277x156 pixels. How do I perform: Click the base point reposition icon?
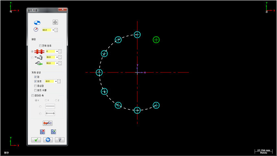(x=55, y=22)
